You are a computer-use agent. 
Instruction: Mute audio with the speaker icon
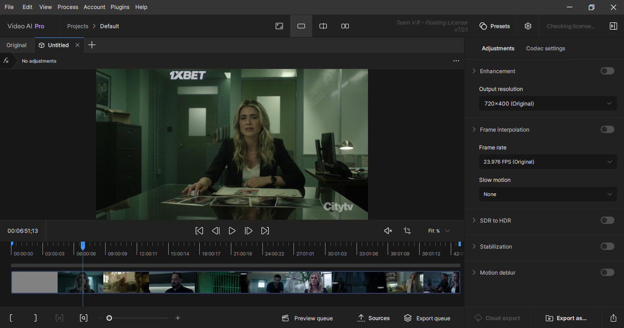(x=388, y=231)
